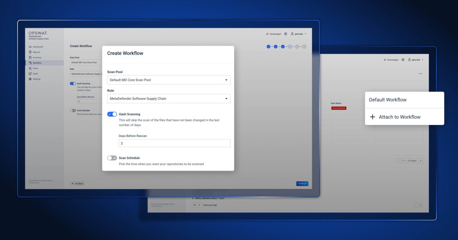Enable the Scan Schedule toggle
Screen dimensions: 458x240
112,157
